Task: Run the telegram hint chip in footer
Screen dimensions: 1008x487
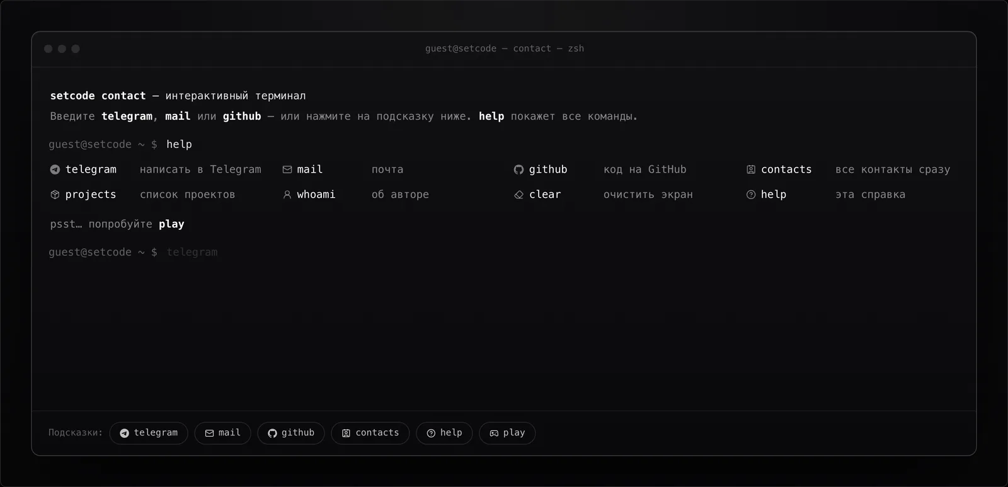Action: click(149, 433)
